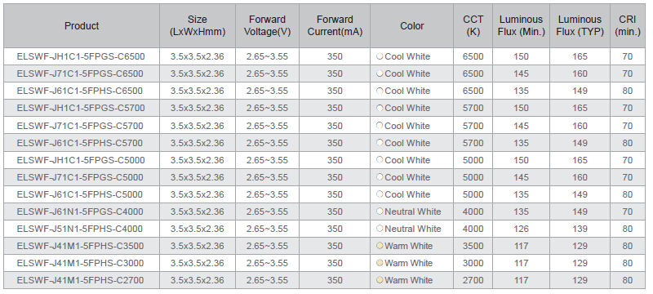Click the Cool White color circle for ELSWF-JH1C1-5FPGS-C6500
This screenshot has height=294, width=653.
(x=380, y=56)
